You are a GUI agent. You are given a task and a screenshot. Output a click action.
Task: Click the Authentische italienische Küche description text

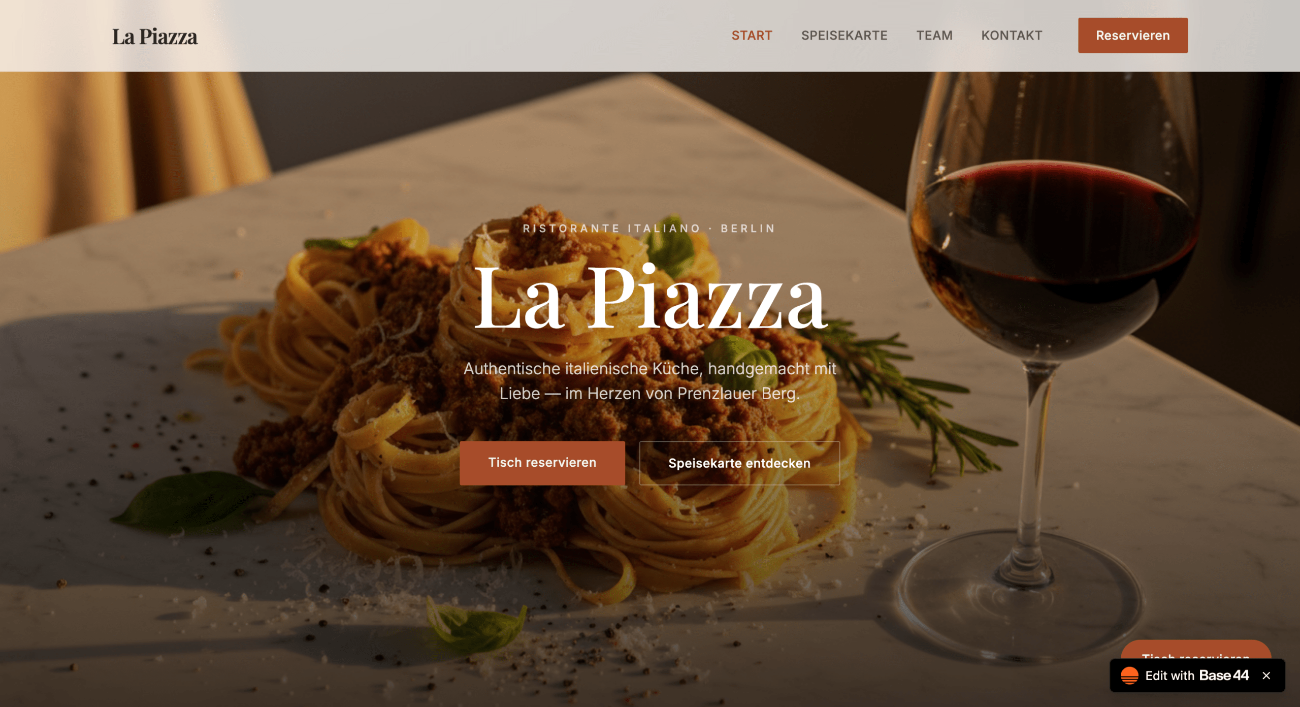click(649, 381)
